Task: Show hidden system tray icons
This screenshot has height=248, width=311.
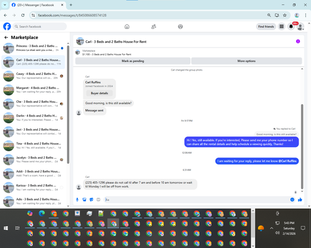Action: click(272, 228)
